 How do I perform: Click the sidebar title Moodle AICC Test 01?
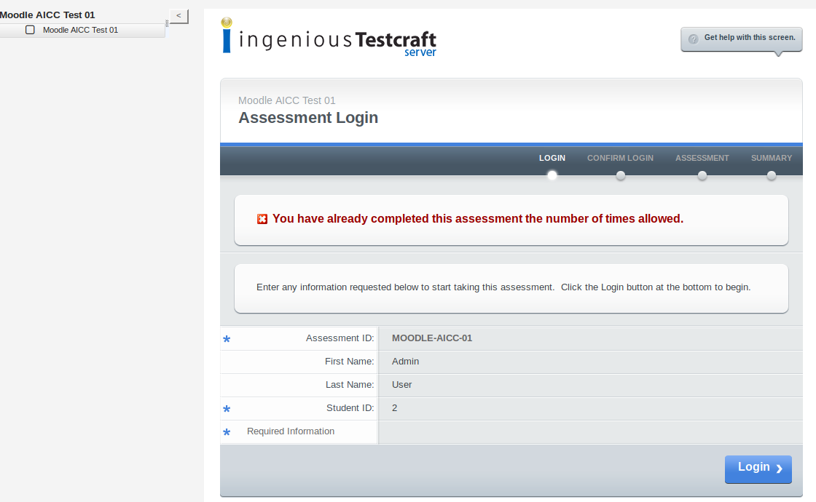[x=47, y=15]
